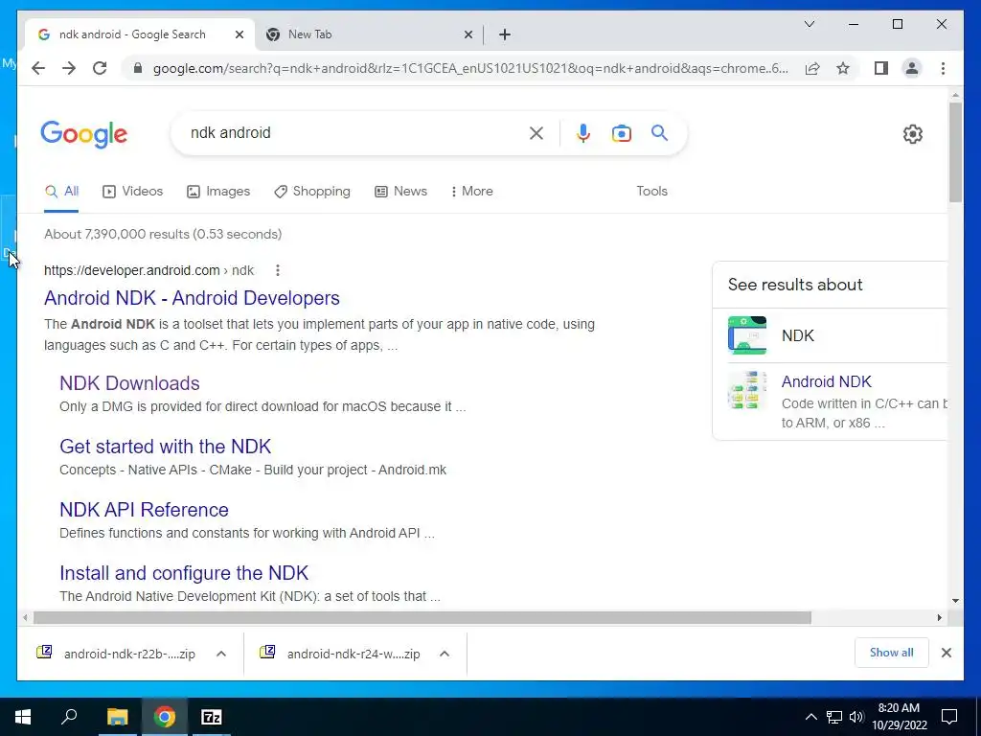This screenshot has height=736, width=981.
Task: Search by image with the camera icon
Action: click(x=621, y=132)
